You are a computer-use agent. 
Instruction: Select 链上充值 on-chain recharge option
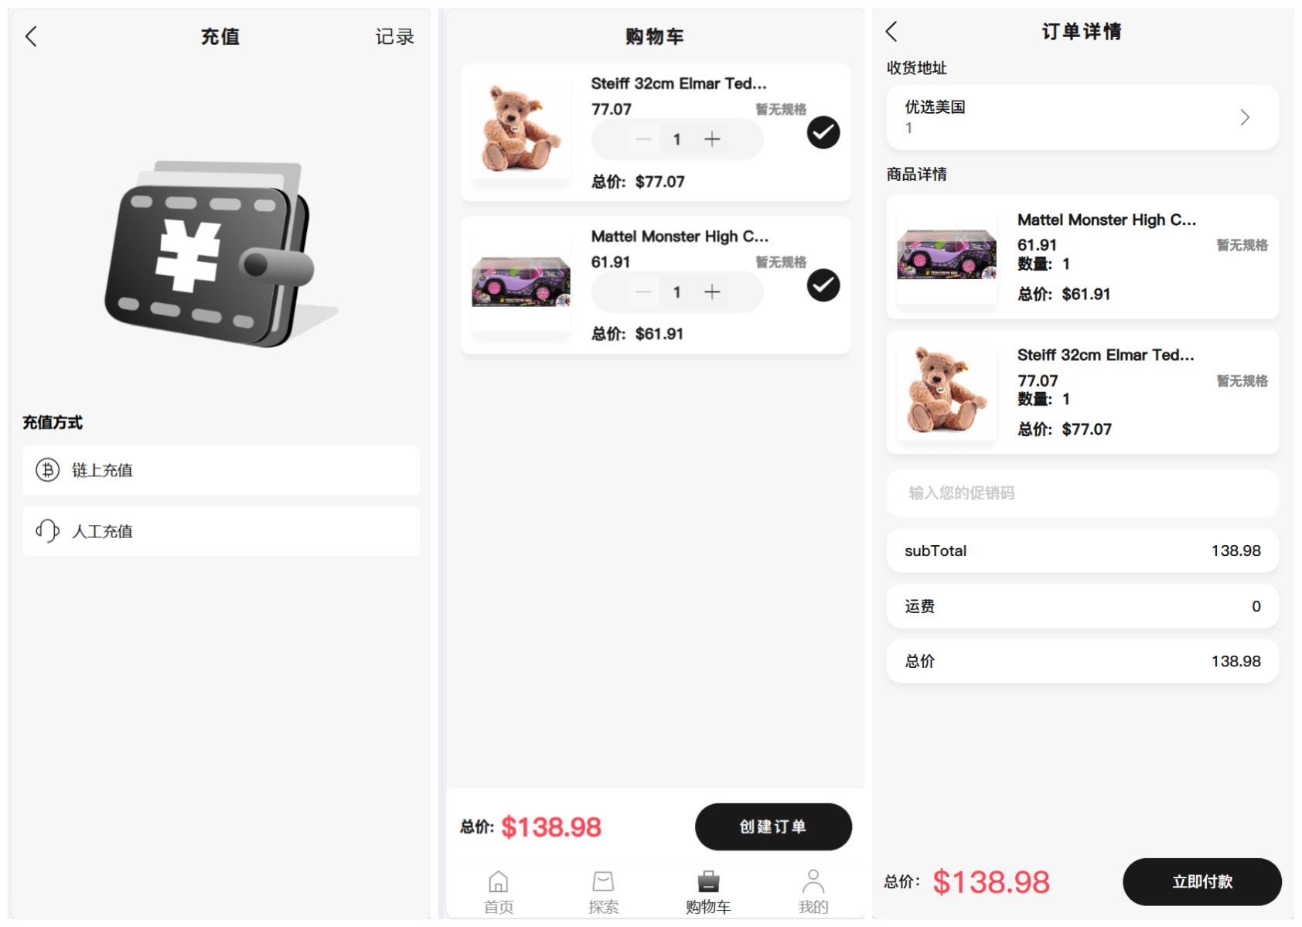pyautogui.click(x=221, y=470)
